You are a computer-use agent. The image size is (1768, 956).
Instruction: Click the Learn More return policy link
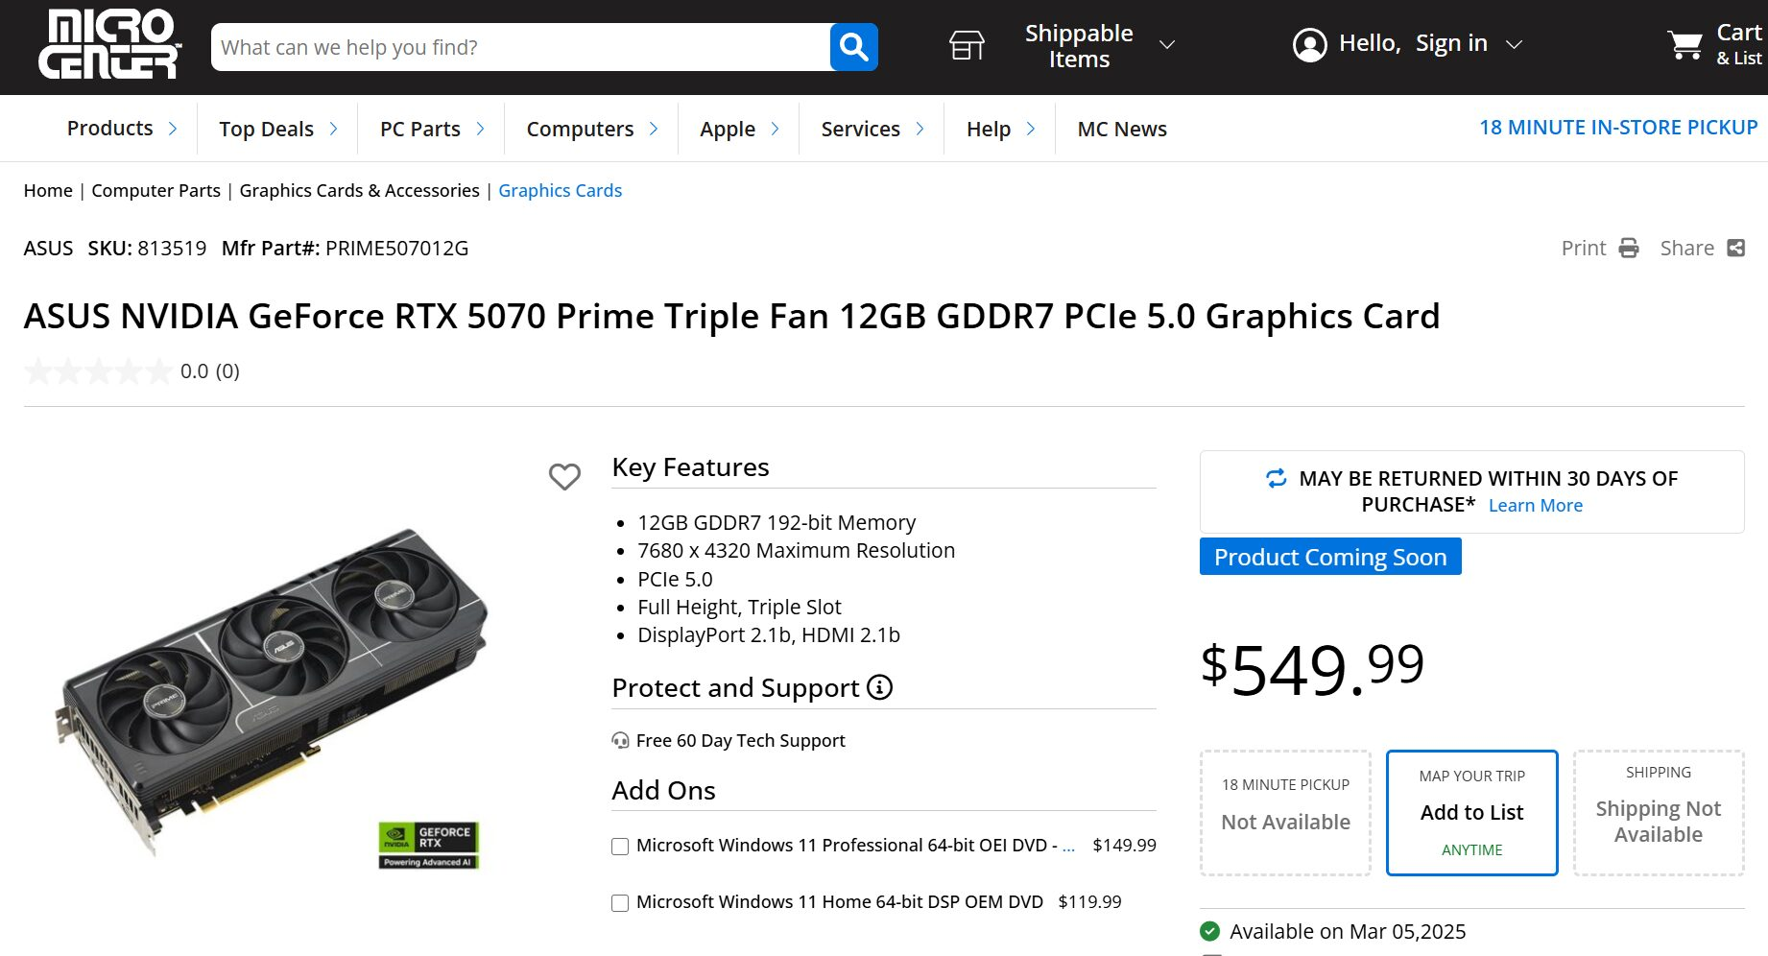tap(1535, 506)
